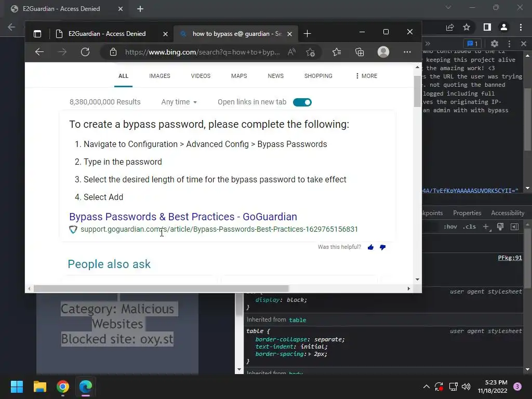Viewport: 532px width, 399px height.
Task: Refresh the Bing search page in Edge
Action: [85, 52]
